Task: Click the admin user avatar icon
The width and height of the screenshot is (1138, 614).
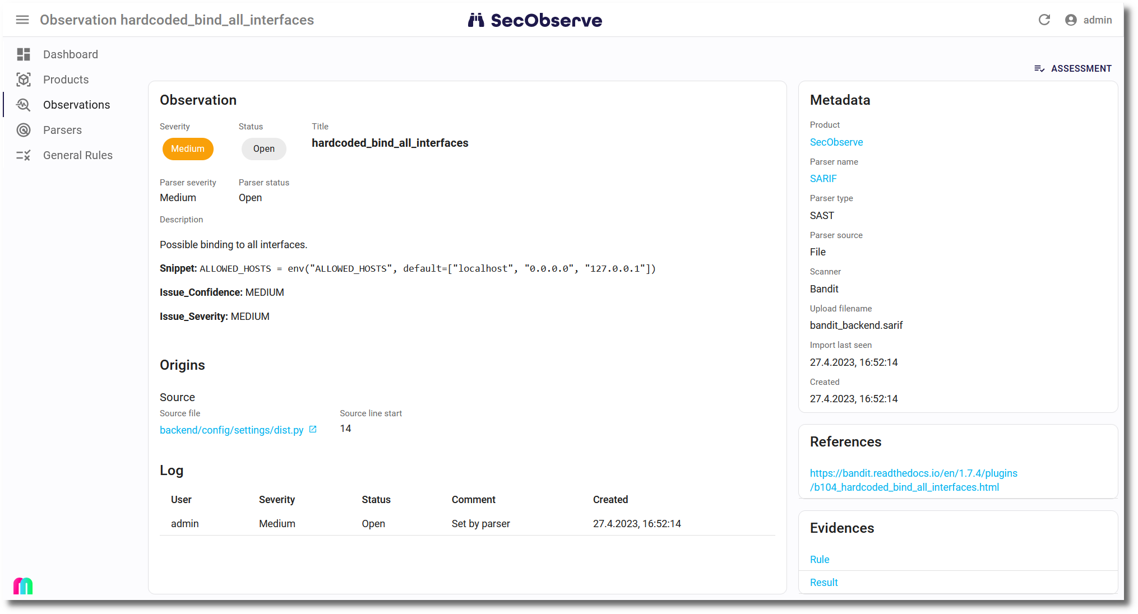Action: (x=1071, y=20)
